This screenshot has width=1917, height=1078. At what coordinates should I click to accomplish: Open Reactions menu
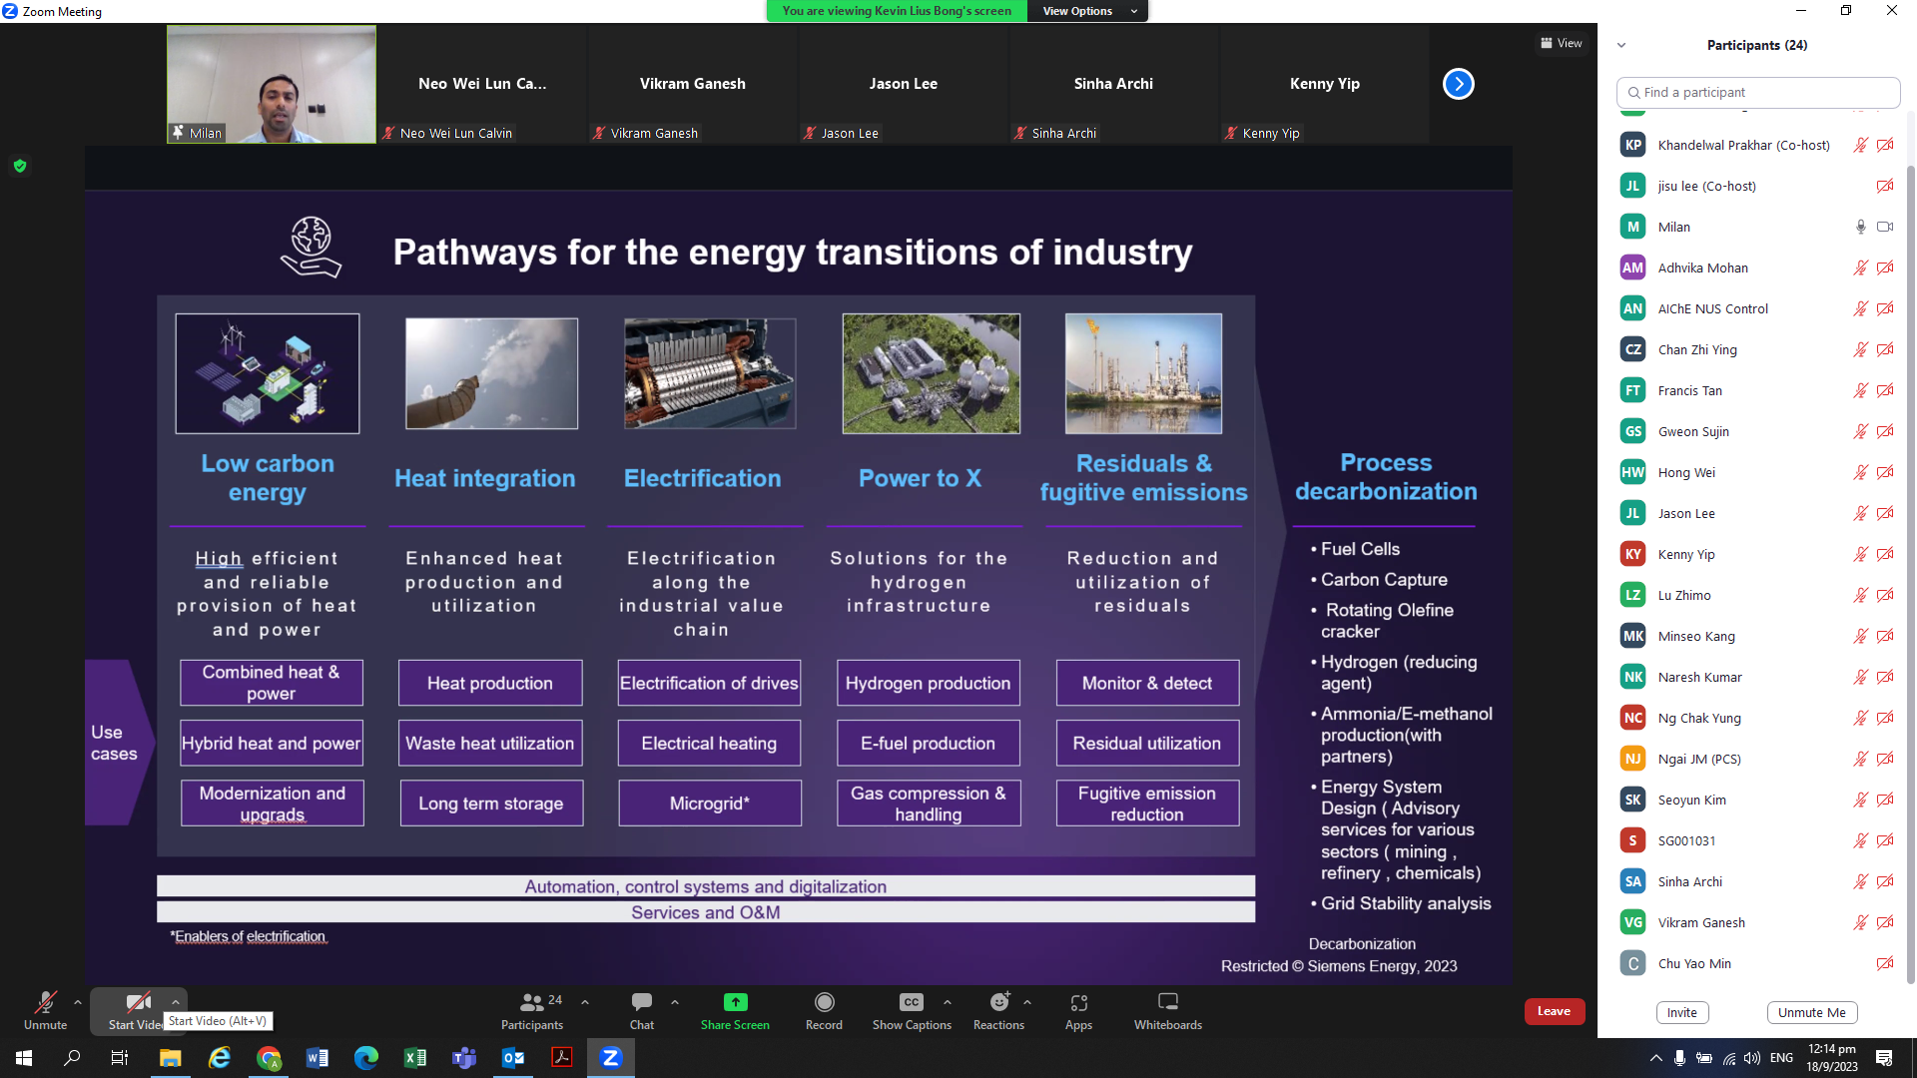[x=998, y=1010]
